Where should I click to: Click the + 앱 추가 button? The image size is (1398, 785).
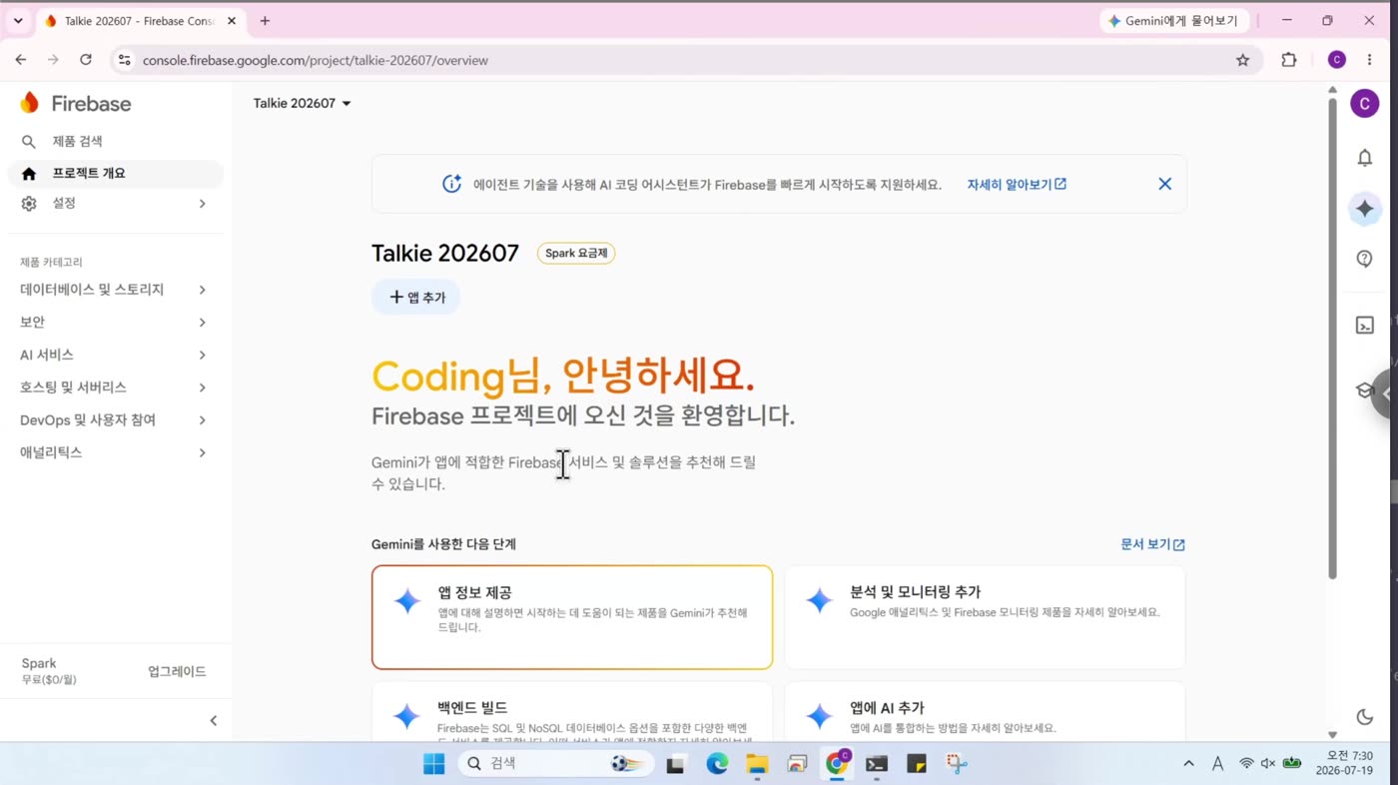[x=416, y=297]
